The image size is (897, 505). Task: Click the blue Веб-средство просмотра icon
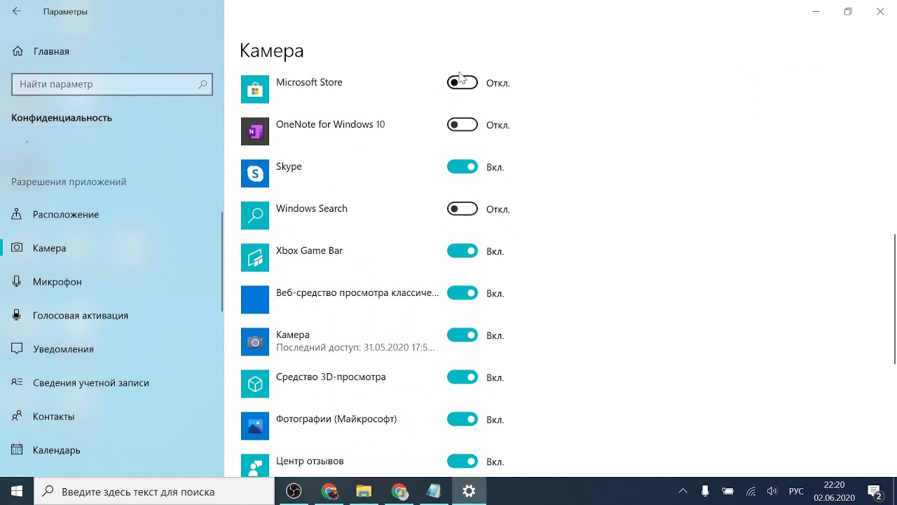pyautogui.click(x=255, y=299)
